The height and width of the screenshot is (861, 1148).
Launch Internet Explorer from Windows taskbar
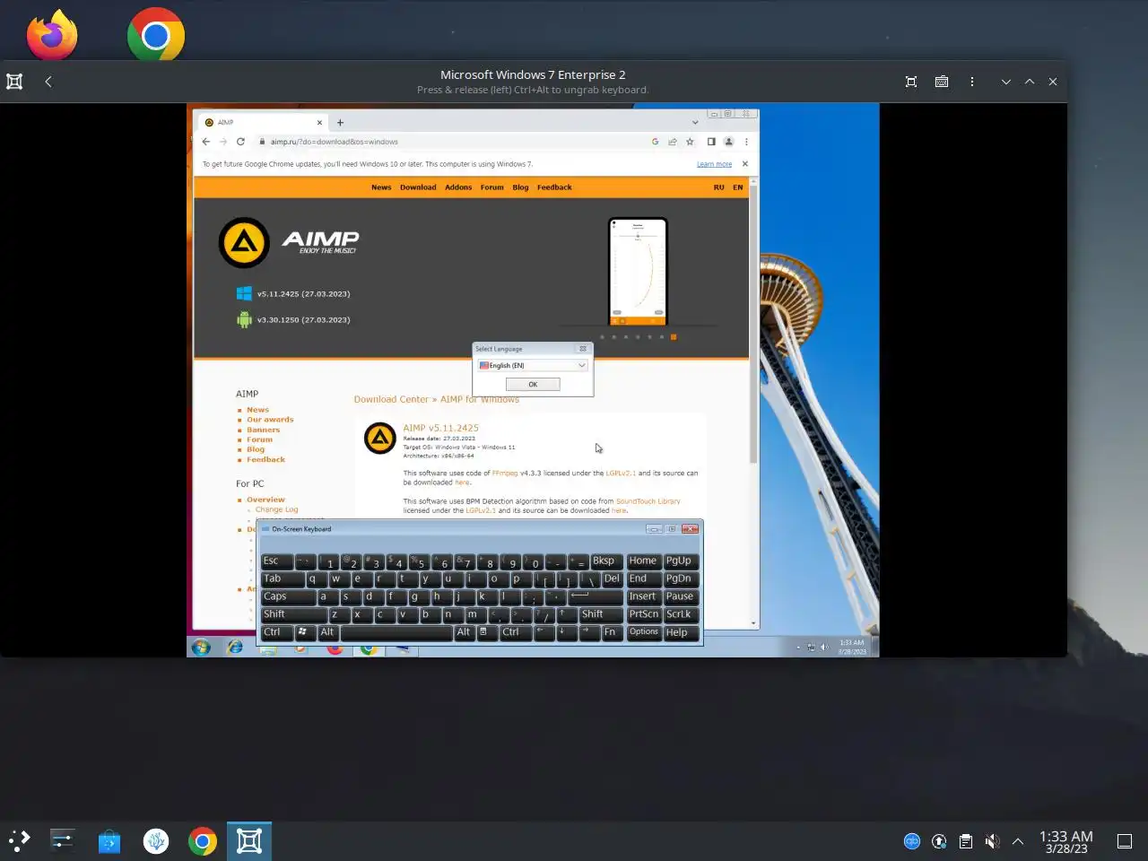(x=235, y=648)
